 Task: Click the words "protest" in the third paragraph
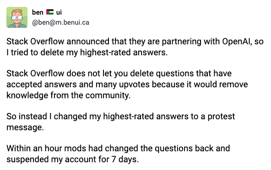(221, 117)
